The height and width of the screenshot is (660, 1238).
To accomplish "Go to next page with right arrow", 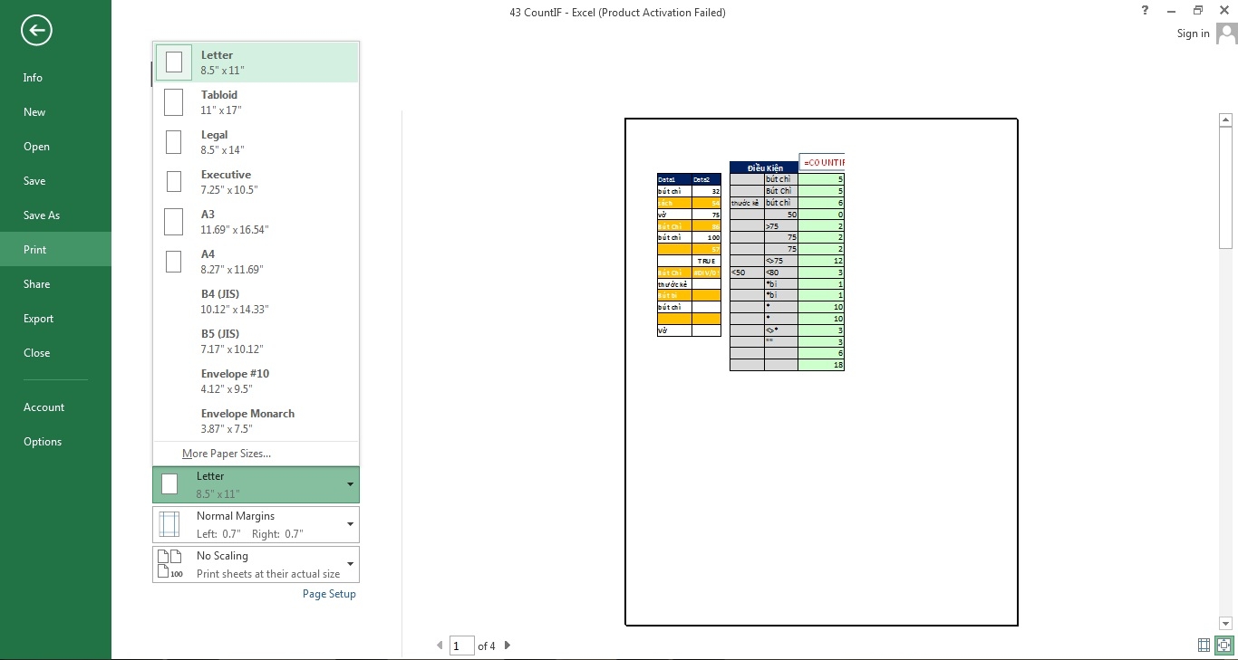I will [508, 646].
